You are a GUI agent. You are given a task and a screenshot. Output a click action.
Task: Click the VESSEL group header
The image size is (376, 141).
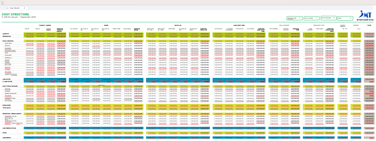[106, 25]
